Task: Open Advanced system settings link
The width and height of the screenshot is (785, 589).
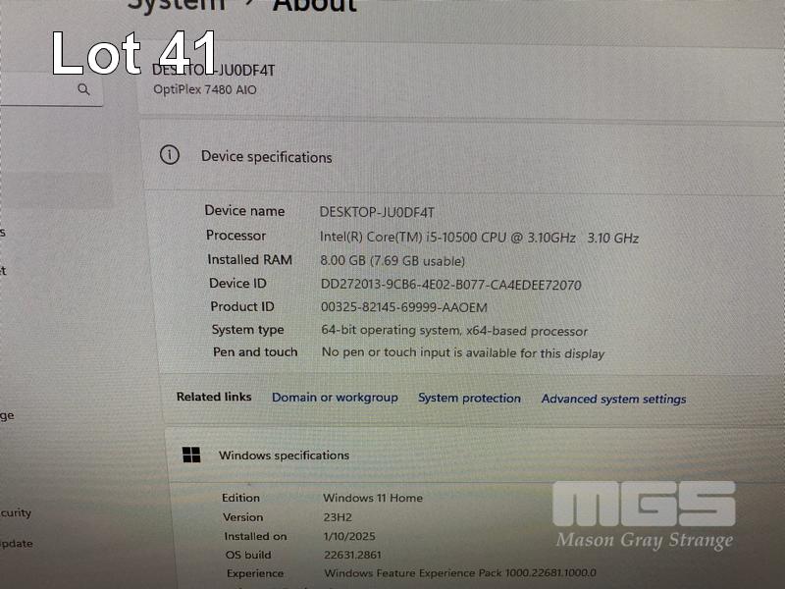Action: coord(613,400)
